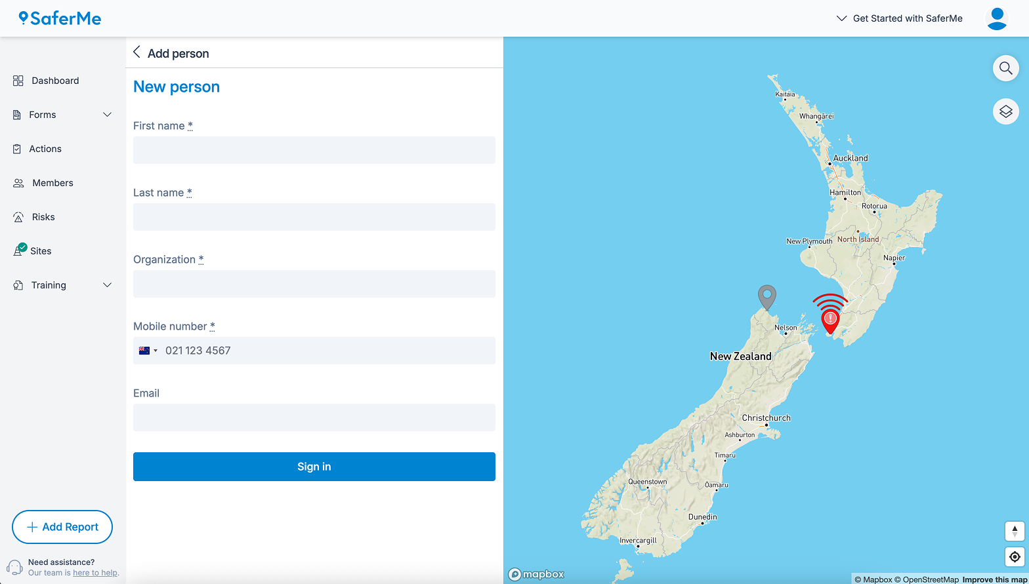This screenshot has height=584, width=1029.
Task: Expand Get Started with SaferMe
Action: pos(900,18)
